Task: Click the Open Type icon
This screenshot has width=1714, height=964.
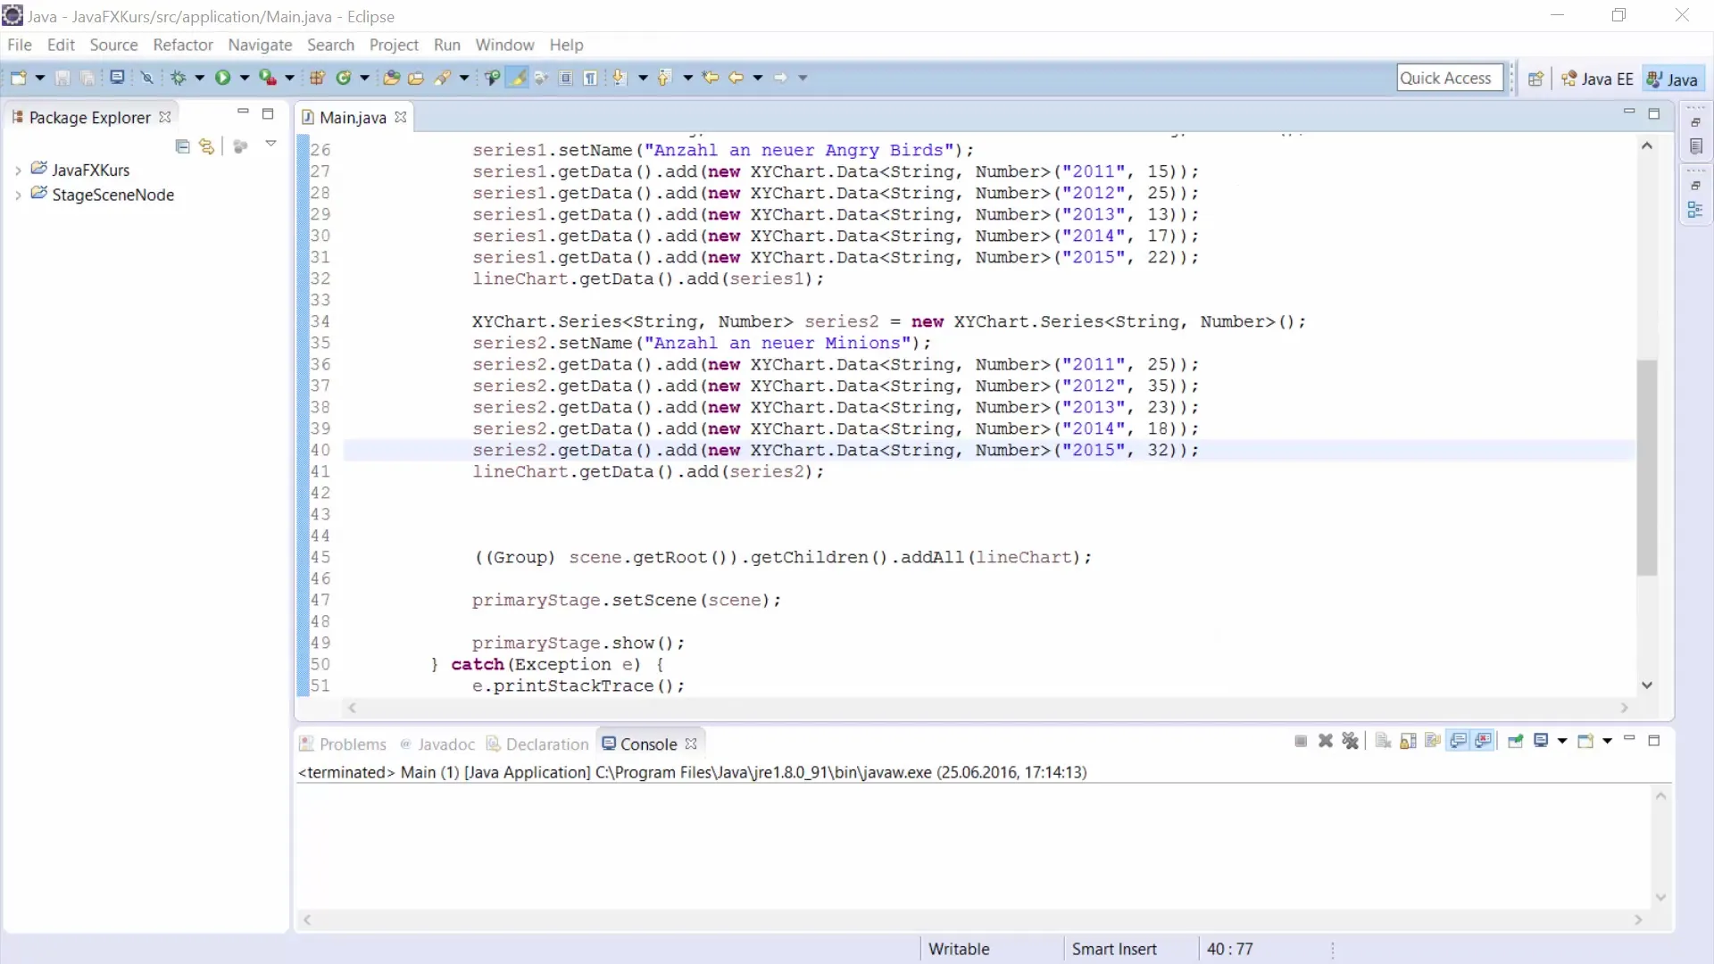Action: 391,78
